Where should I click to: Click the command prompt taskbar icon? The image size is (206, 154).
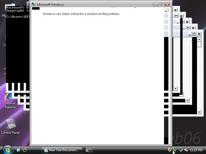pos(90,150)
